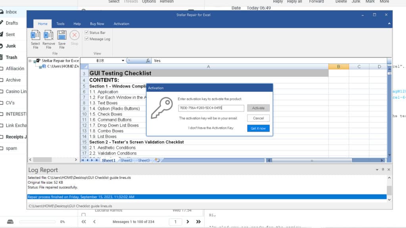Click the mail client storage disk icon
The height and width of the screenshot is (228, 406).
pos(10,222)
